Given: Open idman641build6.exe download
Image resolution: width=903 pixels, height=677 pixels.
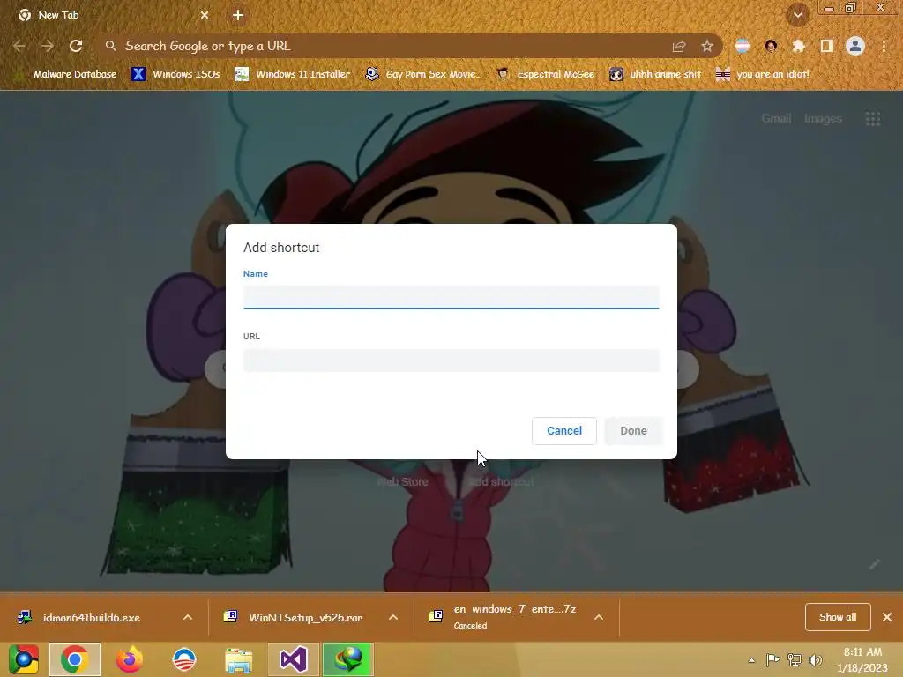Looking at the screenshot, I should [x=91, y=618].
